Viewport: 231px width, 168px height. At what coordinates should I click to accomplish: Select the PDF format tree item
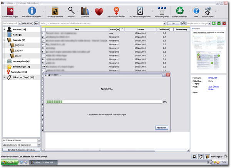coord(19,50)
